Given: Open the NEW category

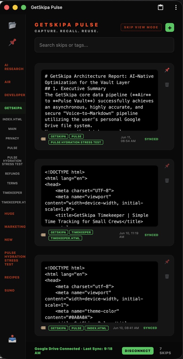Looking at the screenshot, I should point(8,240).
